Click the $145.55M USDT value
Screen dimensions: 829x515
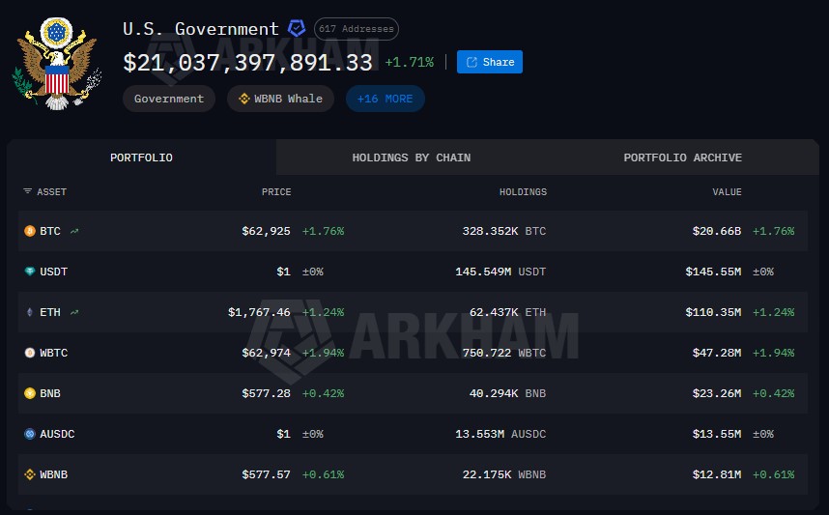713,272
